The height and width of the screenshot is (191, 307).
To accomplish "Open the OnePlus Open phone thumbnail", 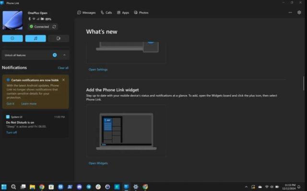I will 12,20.
